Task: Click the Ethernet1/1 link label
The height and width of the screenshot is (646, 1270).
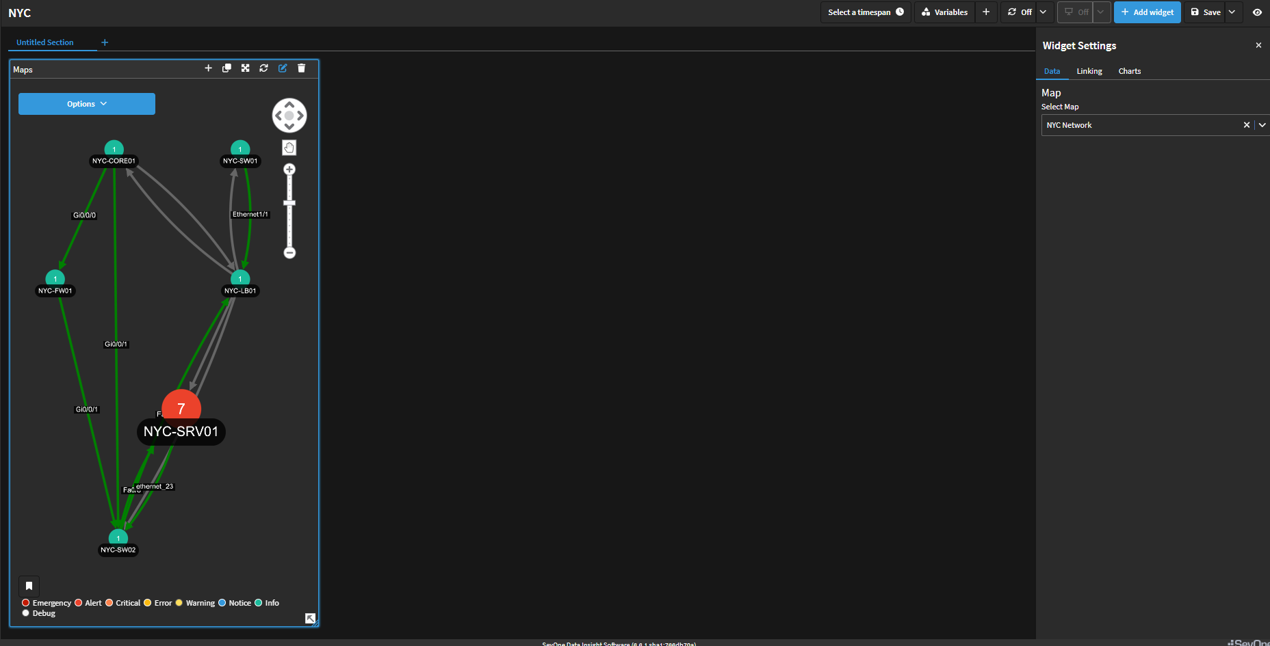Action: click(x=250, y=215)
